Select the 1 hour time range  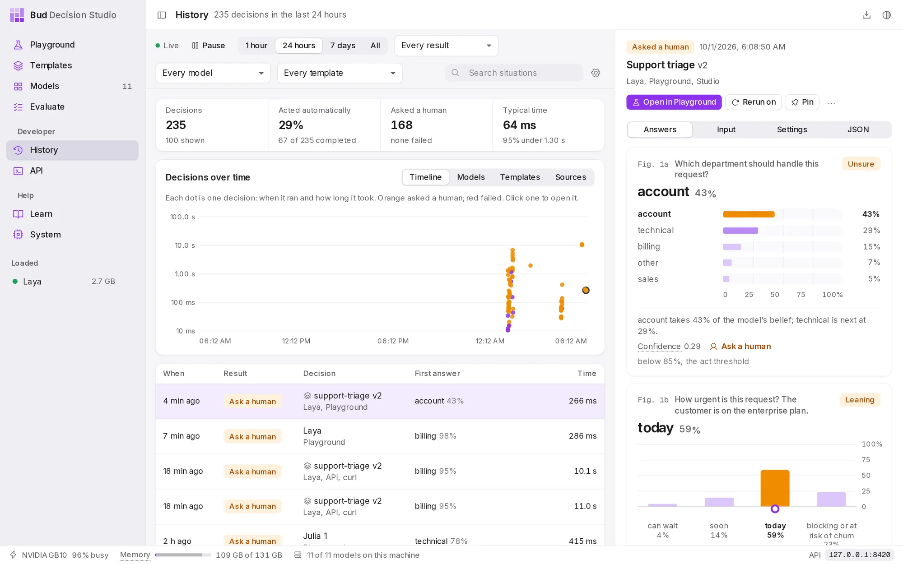(256, 46)
